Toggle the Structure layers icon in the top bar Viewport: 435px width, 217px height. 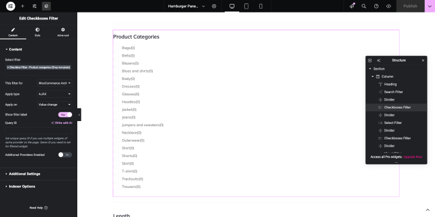(46, 6)
